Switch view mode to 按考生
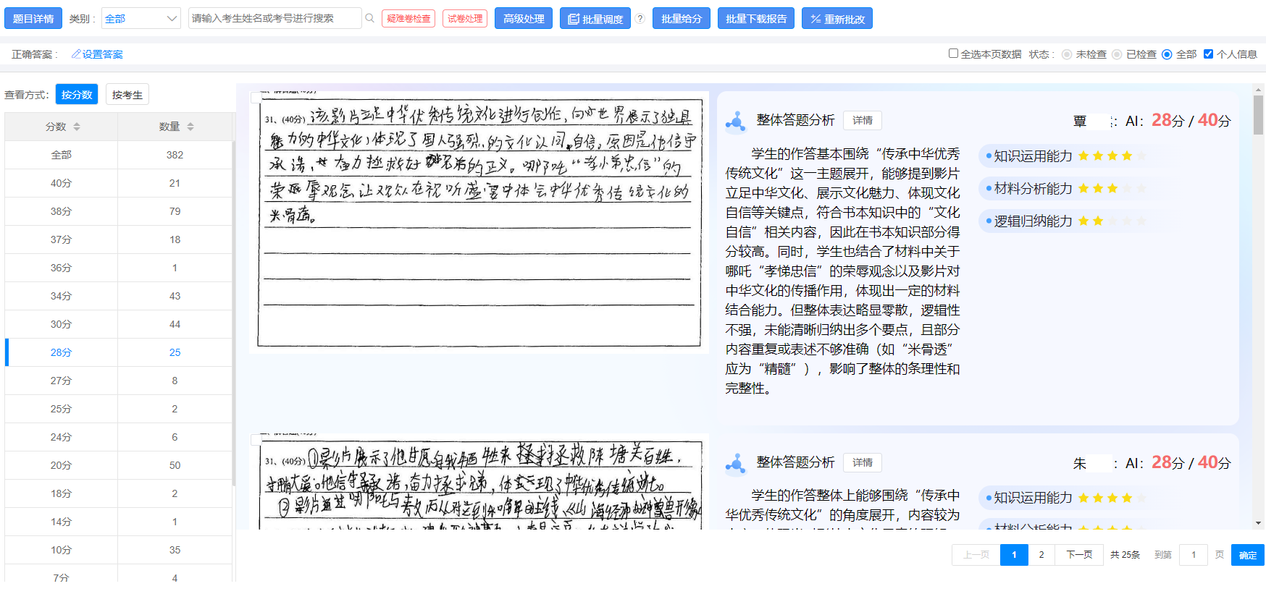Viewport: 1266px width, 594px height. pyautogui.click(x=127, y=95)
